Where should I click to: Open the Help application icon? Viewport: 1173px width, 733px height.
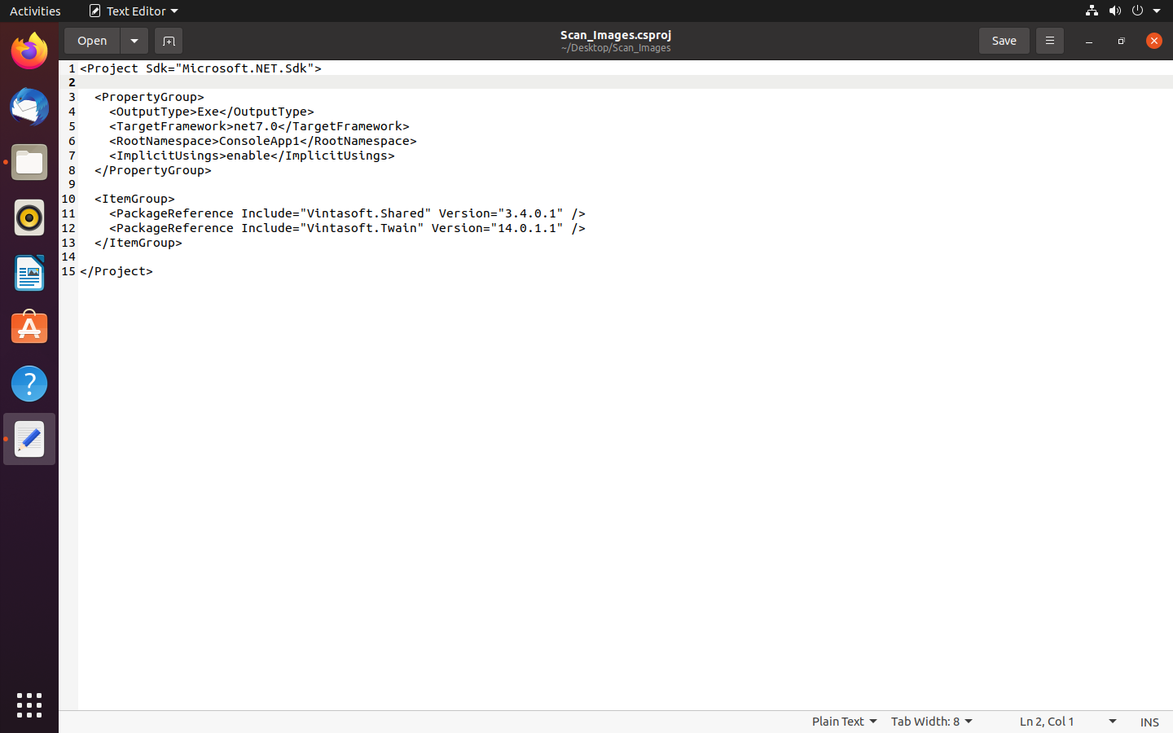29,384
